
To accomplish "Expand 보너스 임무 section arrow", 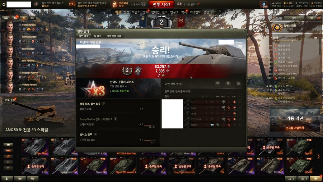I will pyautogui.click(x=95, y=134).
